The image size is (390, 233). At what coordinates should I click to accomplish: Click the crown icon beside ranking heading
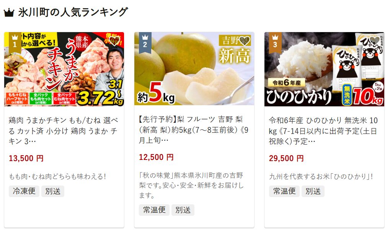pos(9,12)
